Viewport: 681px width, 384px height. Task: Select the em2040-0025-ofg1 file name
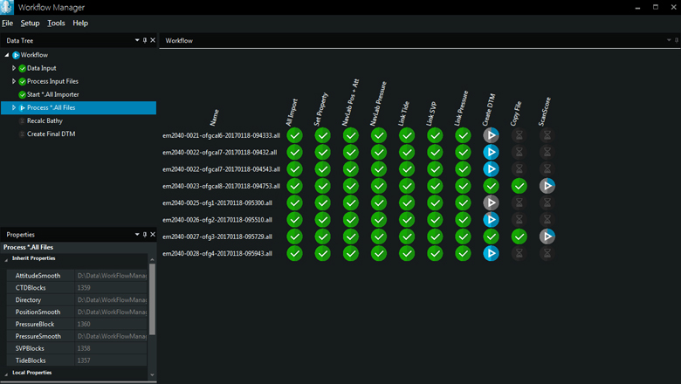coord(217,202)
